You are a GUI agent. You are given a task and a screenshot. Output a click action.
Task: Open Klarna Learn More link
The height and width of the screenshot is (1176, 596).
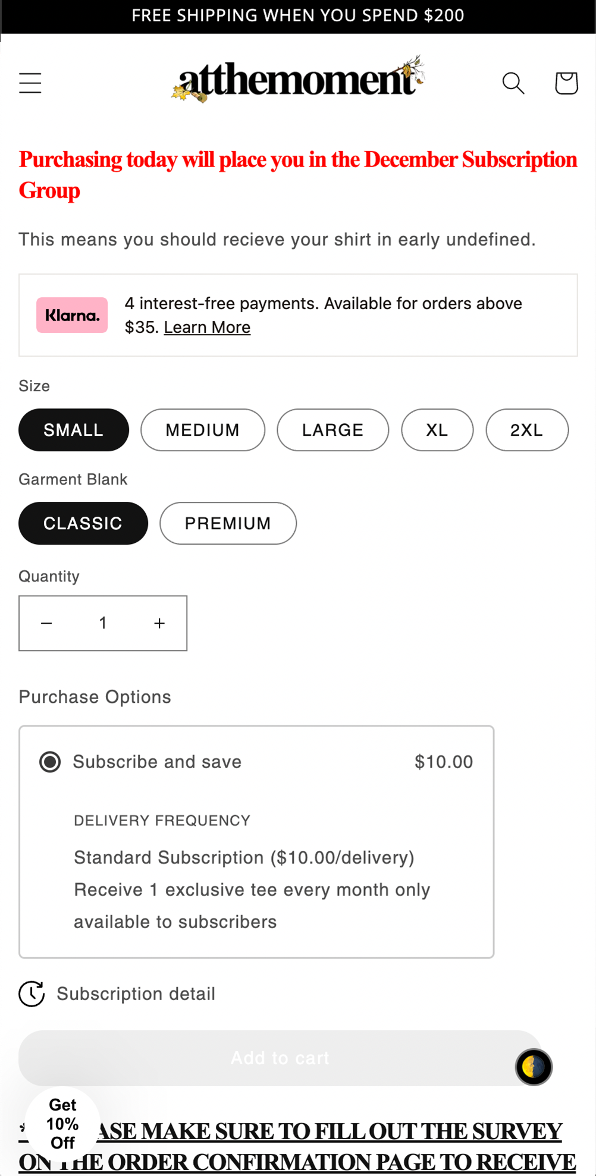(207, 328)
